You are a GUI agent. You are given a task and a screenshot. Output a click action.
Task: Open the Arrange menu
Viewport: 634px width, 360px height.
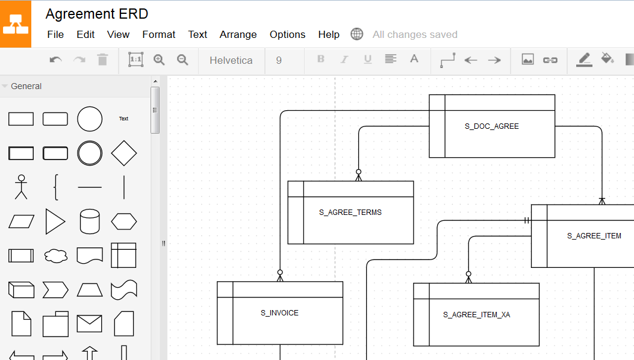coord(238,34)
